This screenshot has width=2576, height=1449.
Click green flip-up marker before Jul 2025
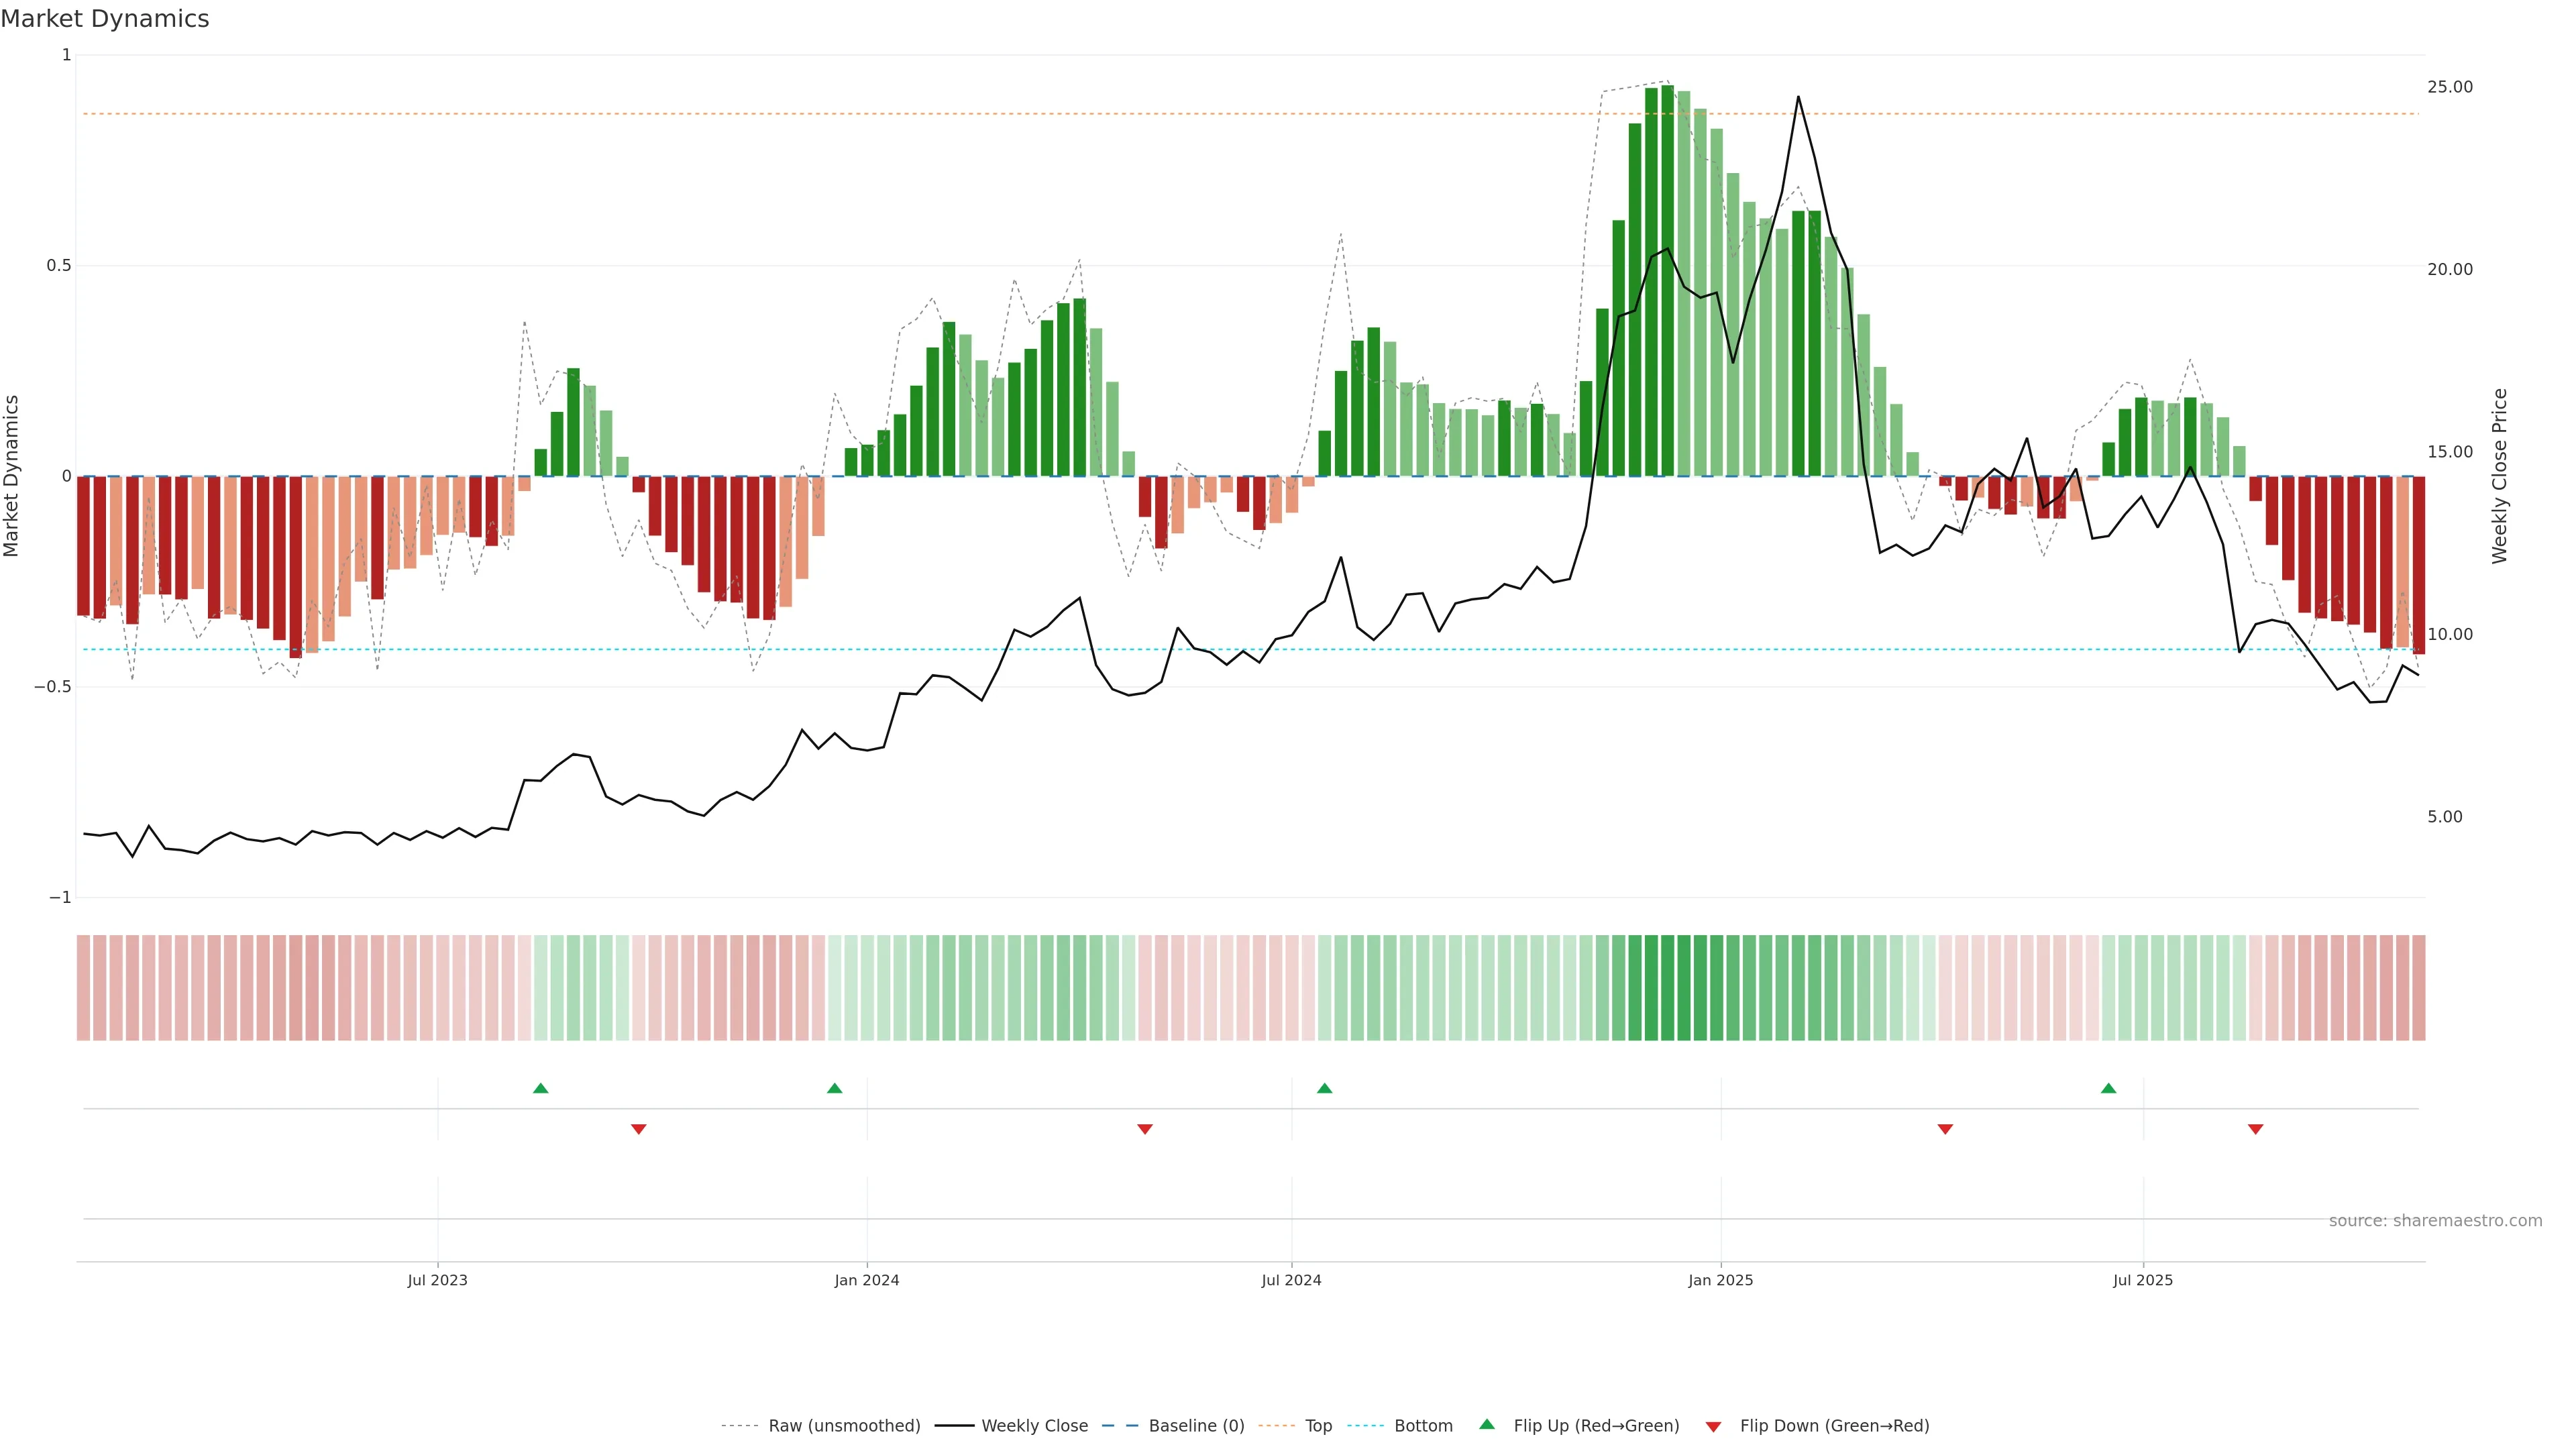coord(2109,1088)
